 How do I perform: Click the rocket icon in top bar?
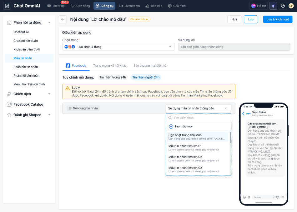point(273,6)
